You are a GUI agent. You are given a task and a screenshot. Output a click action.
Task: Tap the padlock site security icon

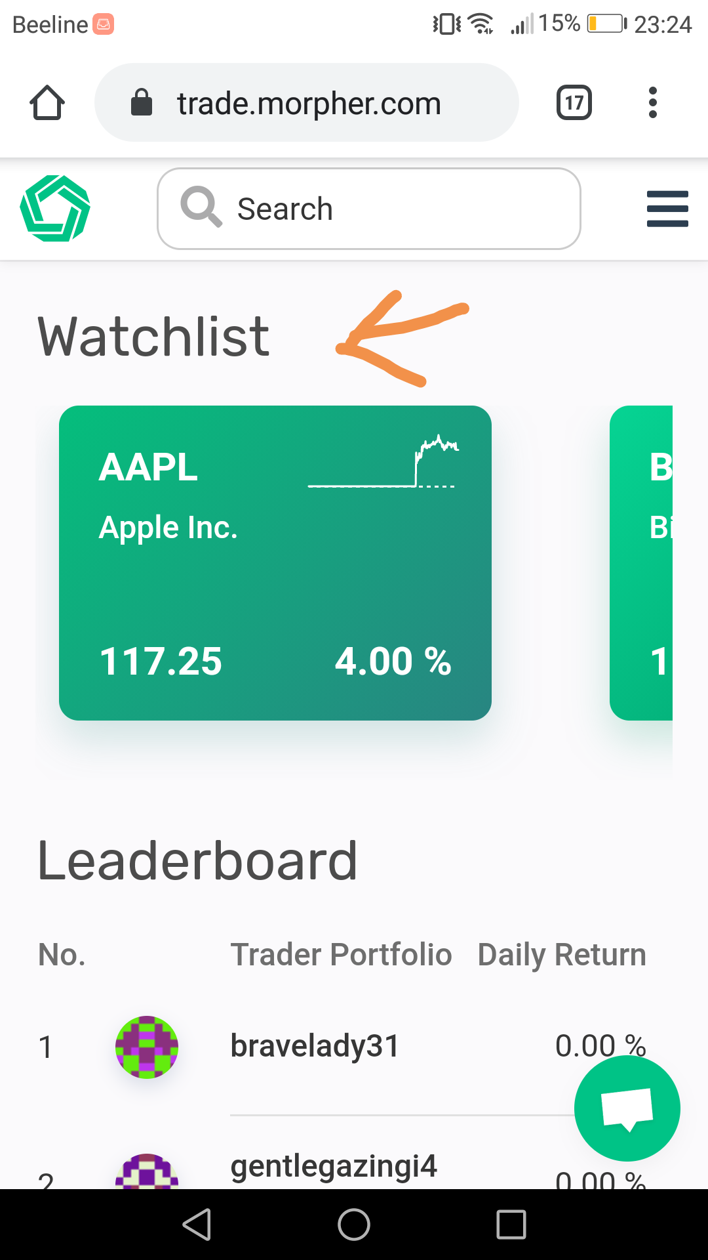click(x=142, y=103)
